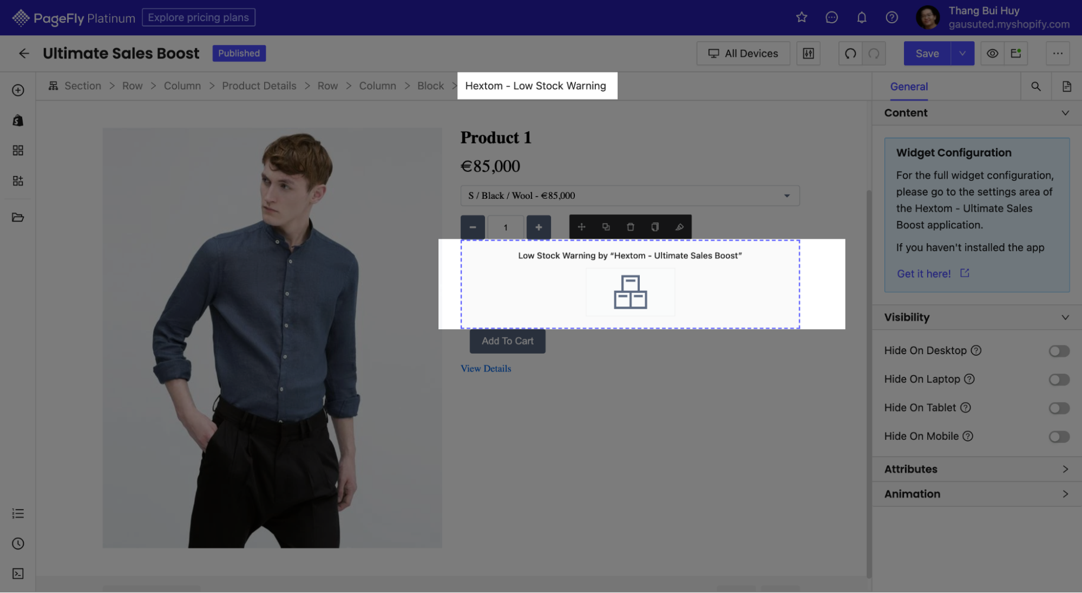This screenshot has height=593, width=1082.
Task: Click the duplicate icon in element toolbar
Action: [606, 227]
